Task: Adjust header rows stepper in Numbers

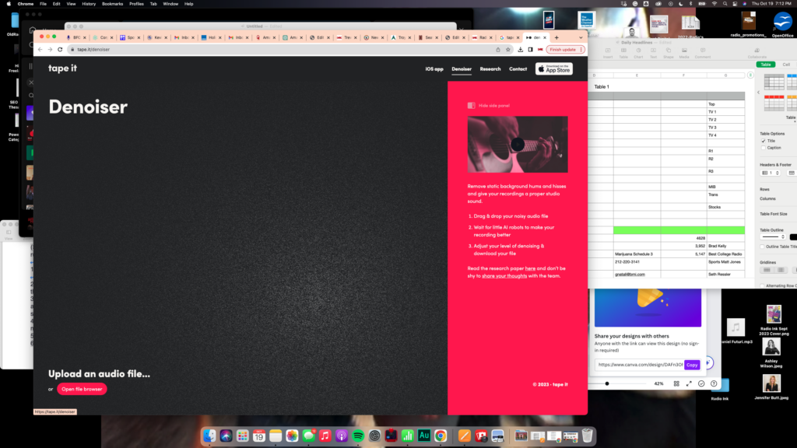Action: [x=778, y=173]
